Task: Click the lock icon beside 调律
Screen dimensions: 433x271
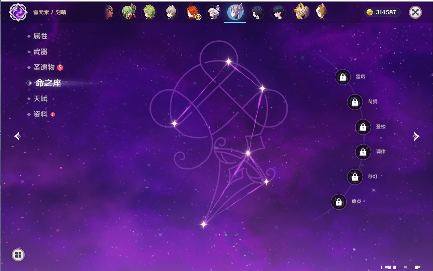Action: [x=363, y=152]
